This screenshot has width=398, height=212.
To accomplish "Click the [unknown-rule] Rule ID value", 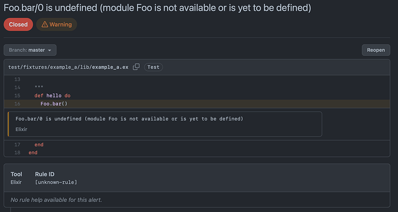I will click(56, 182).
